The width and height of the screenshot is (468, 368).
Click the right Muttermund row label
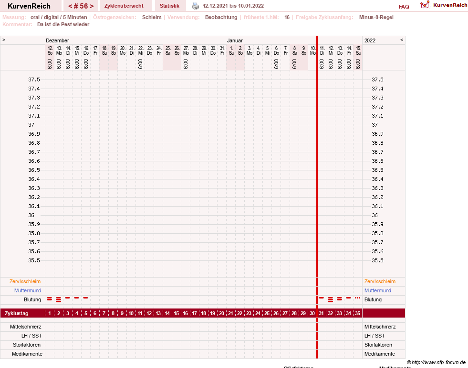(377, 290)
